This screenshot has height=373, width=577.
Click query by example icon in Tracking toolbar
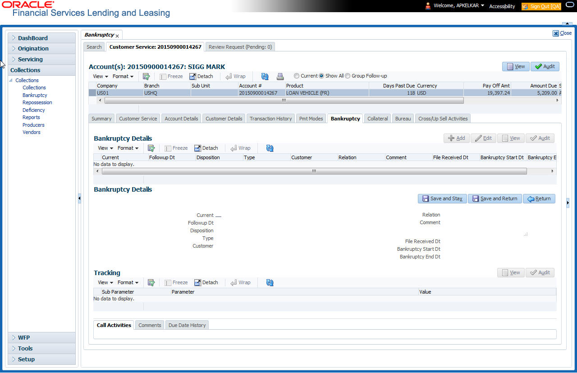pyautogui.click(x=151, y=282)
